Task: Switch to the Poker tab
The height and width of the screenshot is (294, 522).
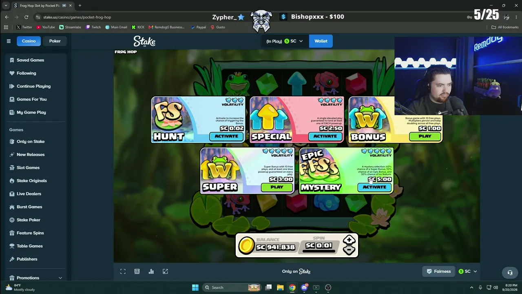Action: pyautogui.click(x=55, y=41)
